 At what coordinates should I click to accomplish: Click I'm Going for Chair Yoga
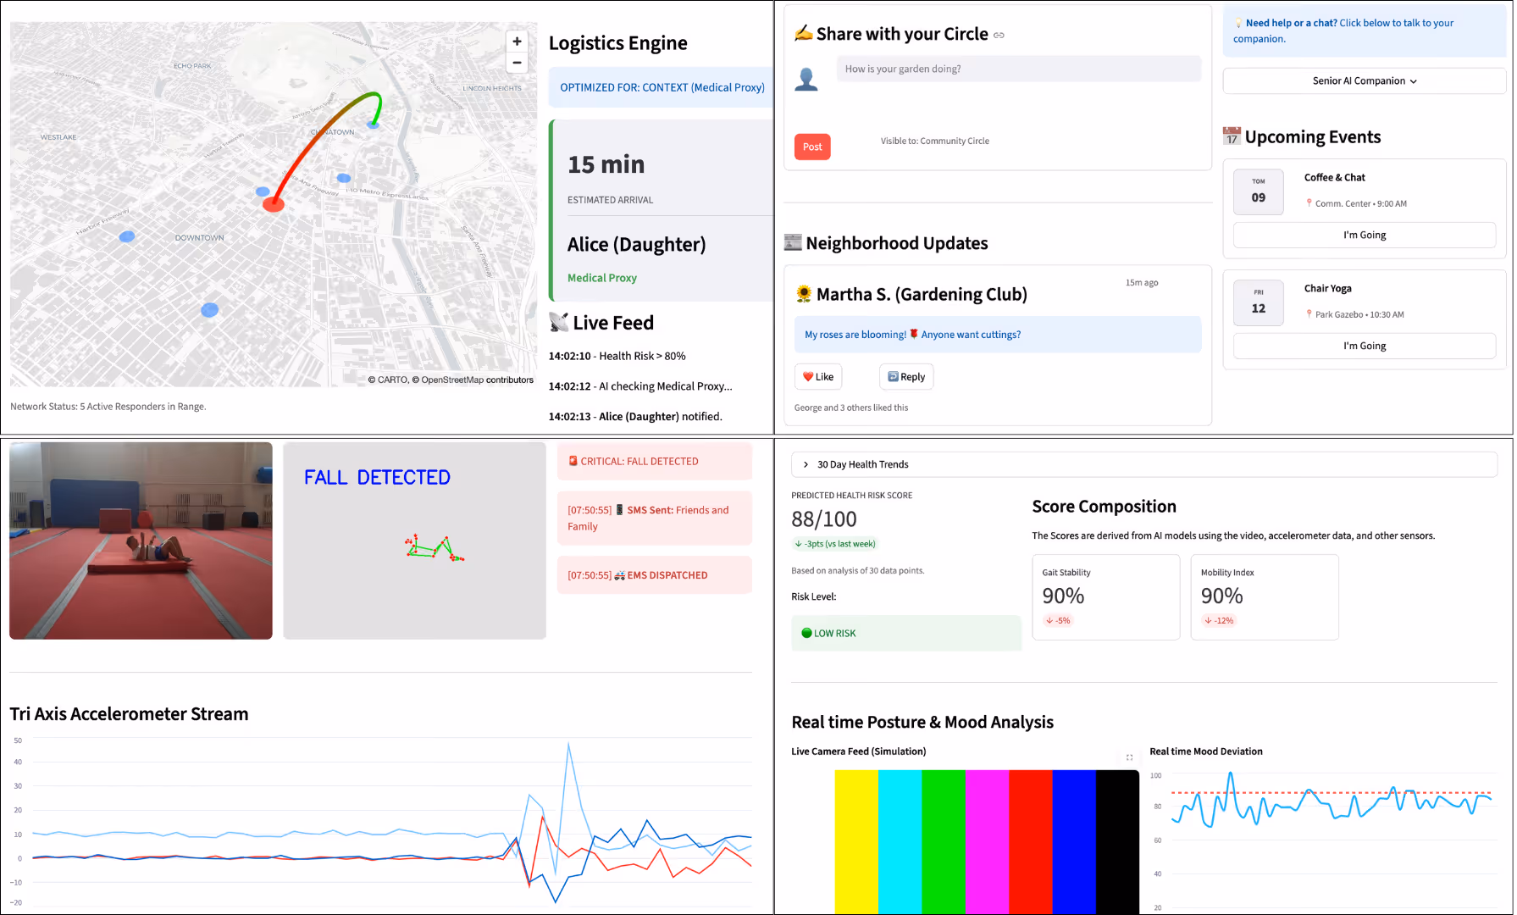[1364, 346]
